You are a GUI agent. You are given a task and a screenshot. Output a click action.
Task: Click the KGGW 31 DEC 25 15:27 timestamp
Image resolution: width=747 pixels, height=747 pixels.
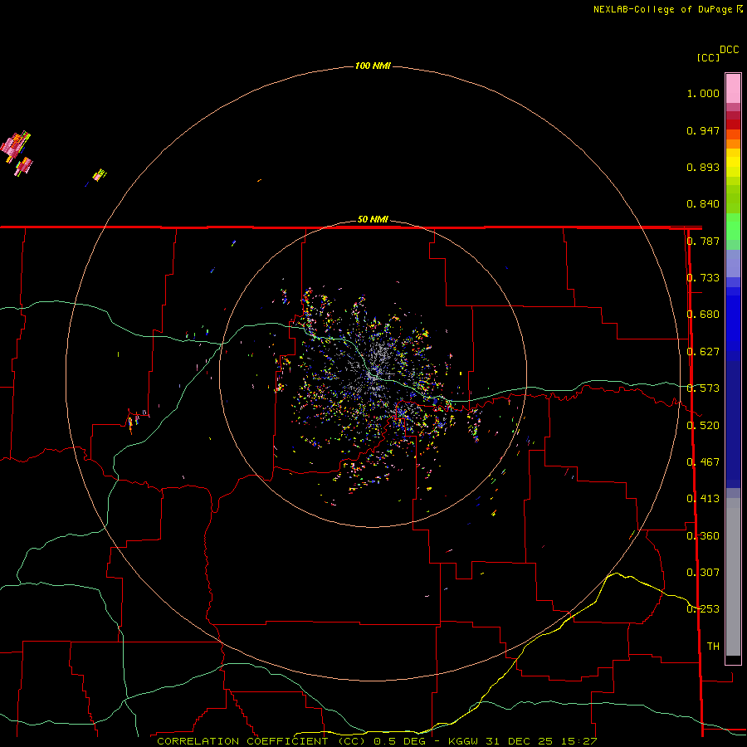tap(522, 741)
